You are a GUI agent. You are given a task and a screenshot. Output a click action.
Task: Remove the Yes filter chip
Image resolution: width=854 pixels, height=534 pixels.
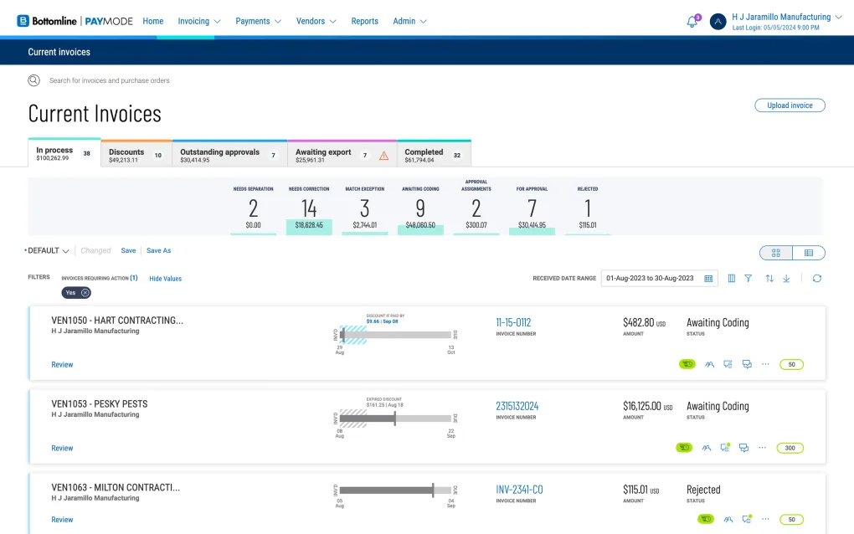click(x=85, y=293)
